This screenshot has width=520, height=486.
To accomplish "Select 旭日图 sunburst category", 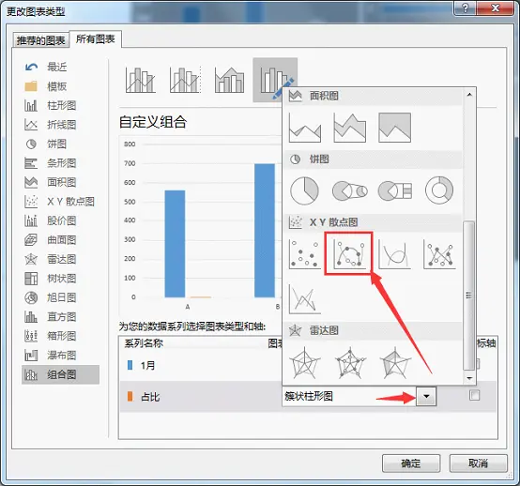I will pos(60,297).
